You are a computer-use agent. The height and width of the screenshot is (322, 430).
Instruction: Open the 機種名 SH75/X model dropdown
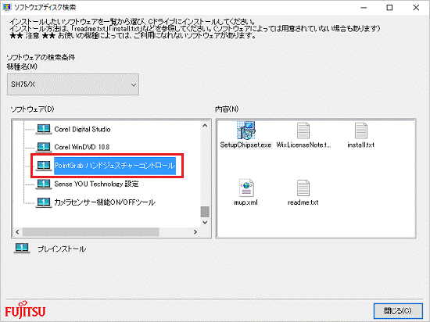click(73, 84)
